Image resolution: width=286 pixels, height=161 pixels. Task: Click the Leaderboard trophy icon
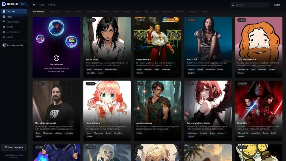[x=4, y=22]
